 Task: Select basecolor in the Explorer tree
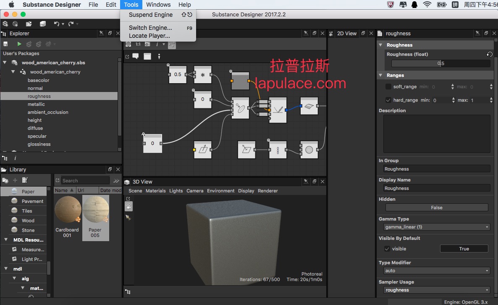pyautogui.click(x=39, y=80)
